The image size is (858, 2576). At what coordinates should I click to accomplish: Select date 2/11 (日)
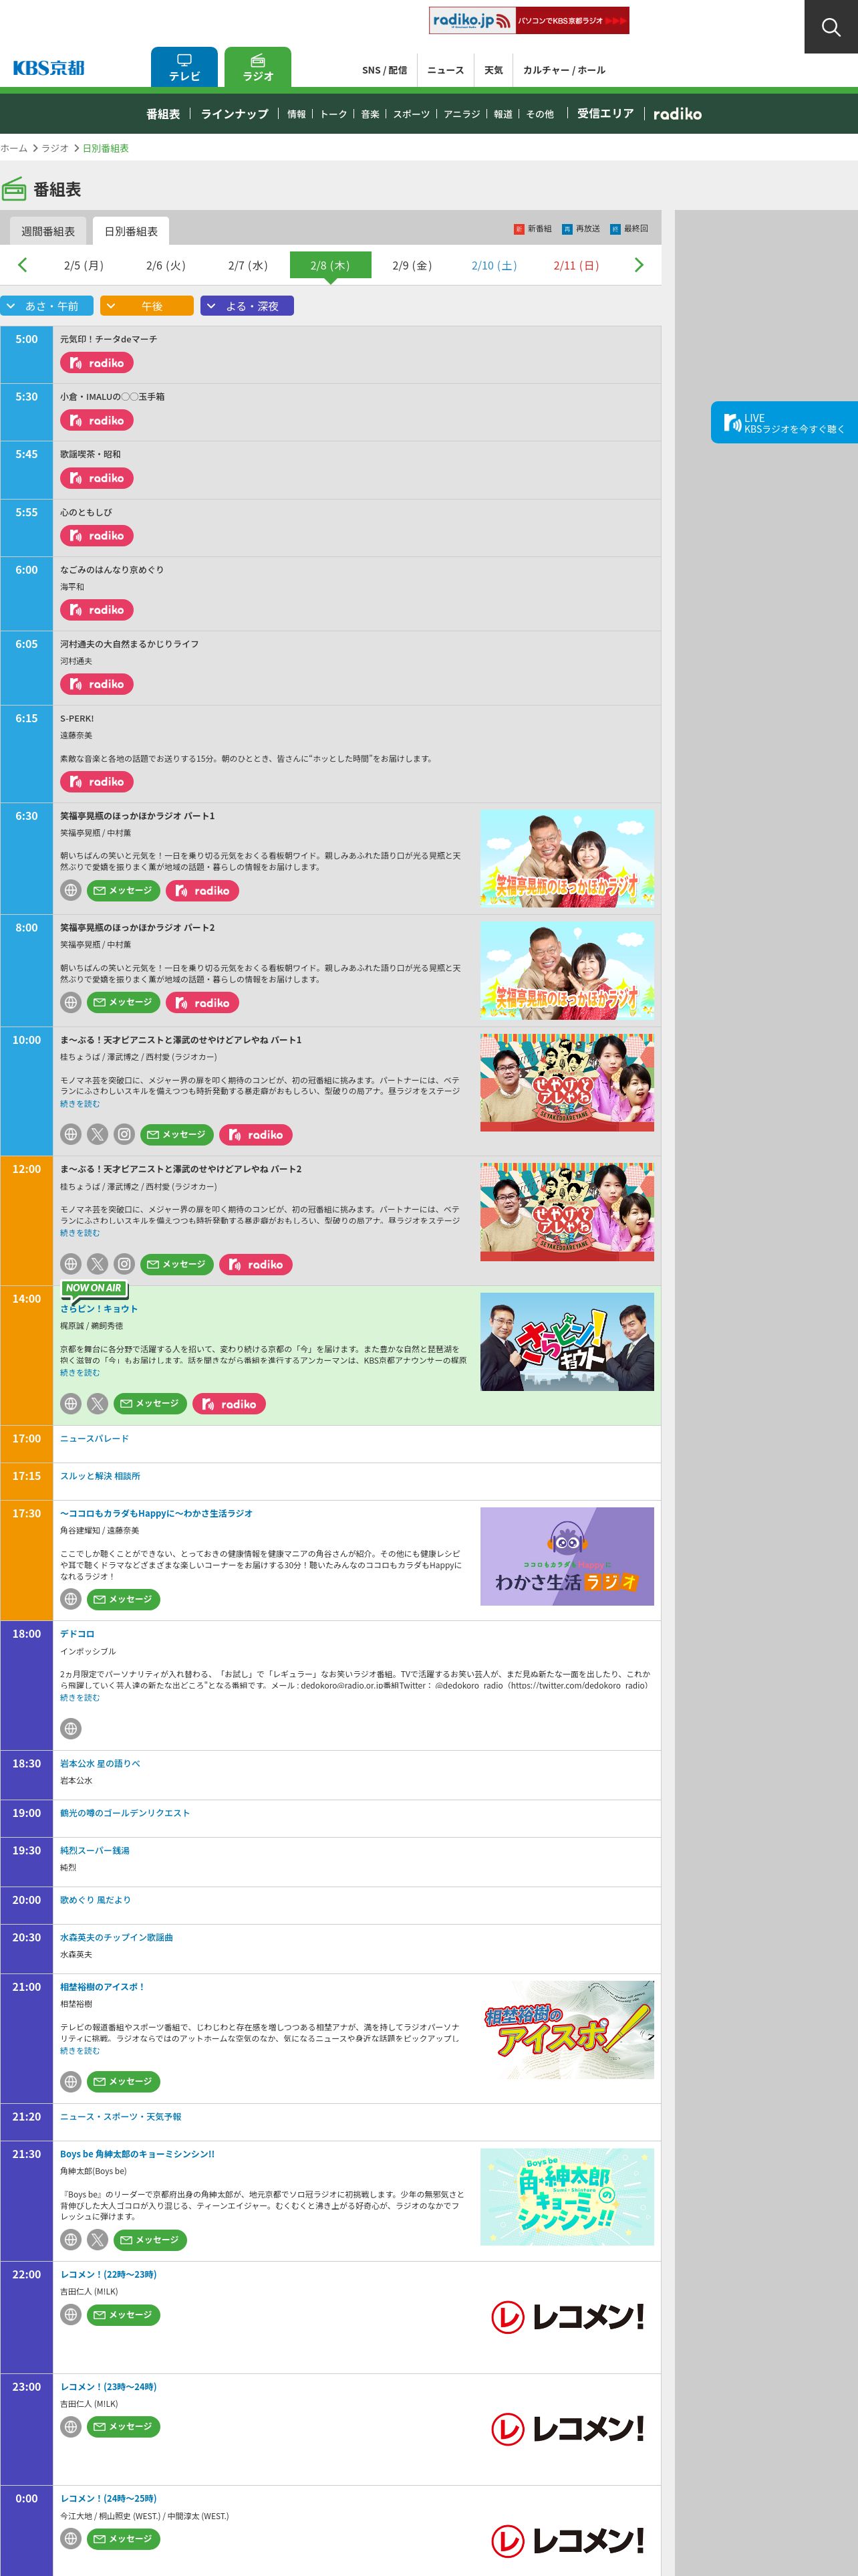(576, 265)
